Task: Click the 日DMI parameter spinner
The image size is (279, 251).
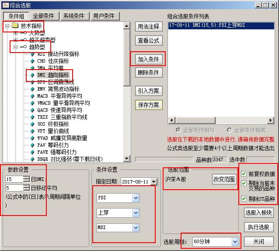Action: point(27,179)
